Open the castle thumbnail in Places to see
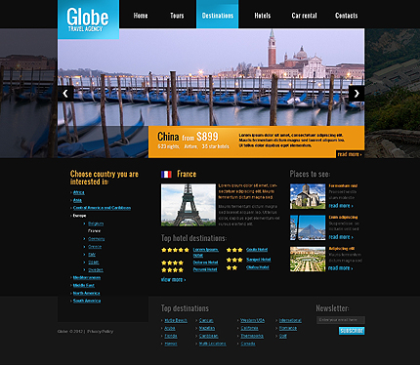 308,196
